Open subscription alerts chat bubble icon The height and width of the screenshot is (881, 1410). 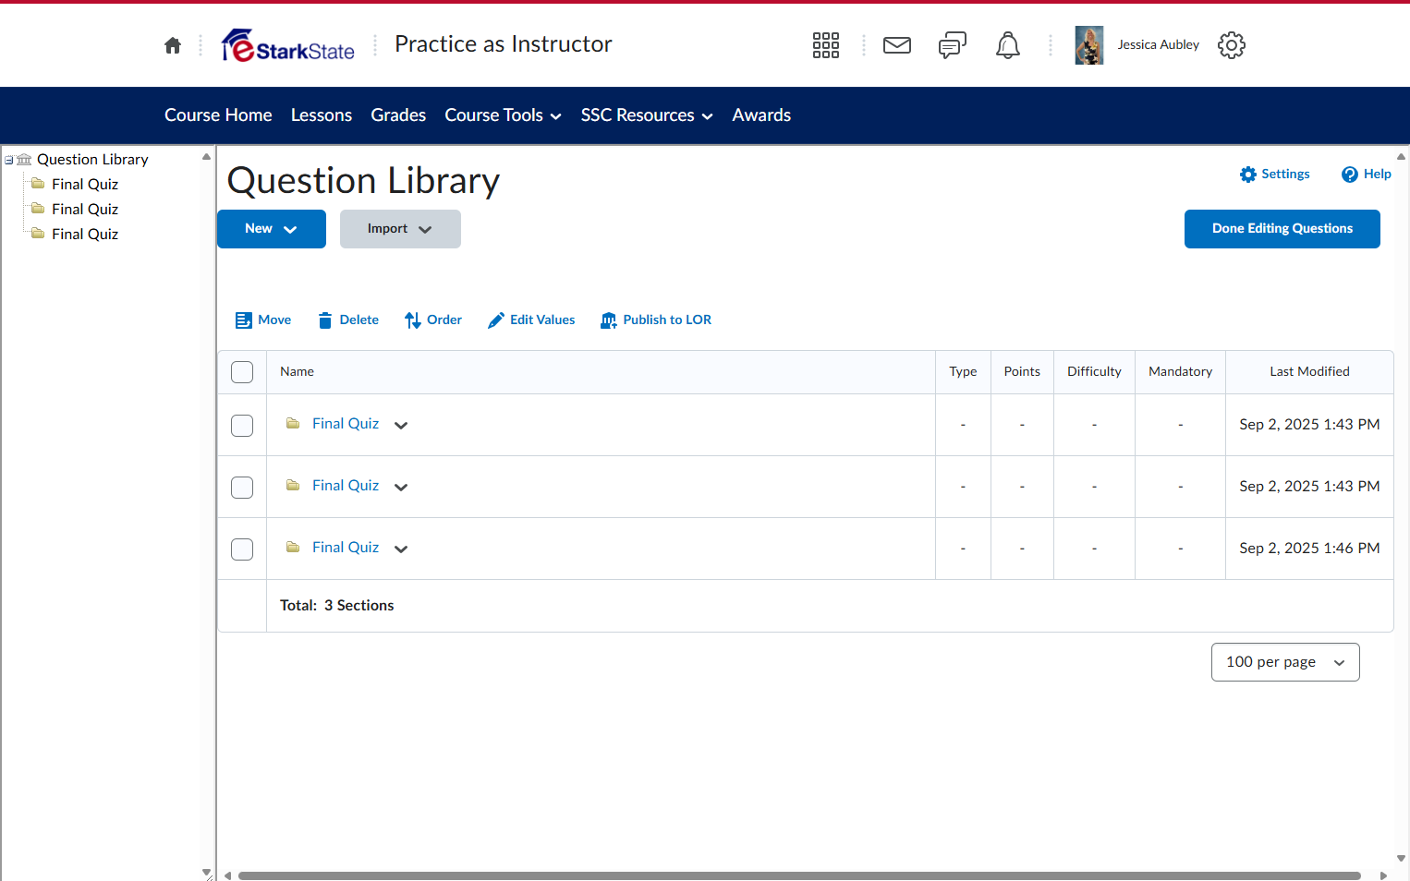[952, 45]
